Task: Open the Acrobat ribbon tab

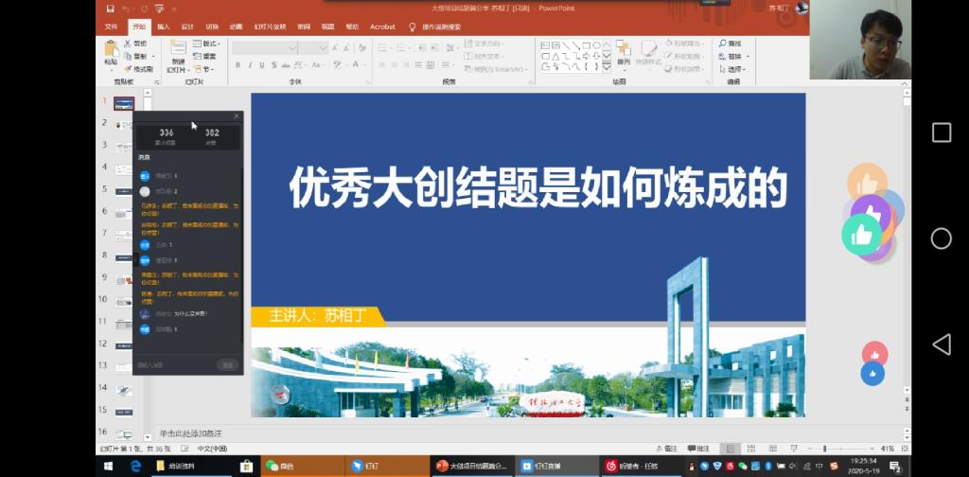Action: click(382, 26)
